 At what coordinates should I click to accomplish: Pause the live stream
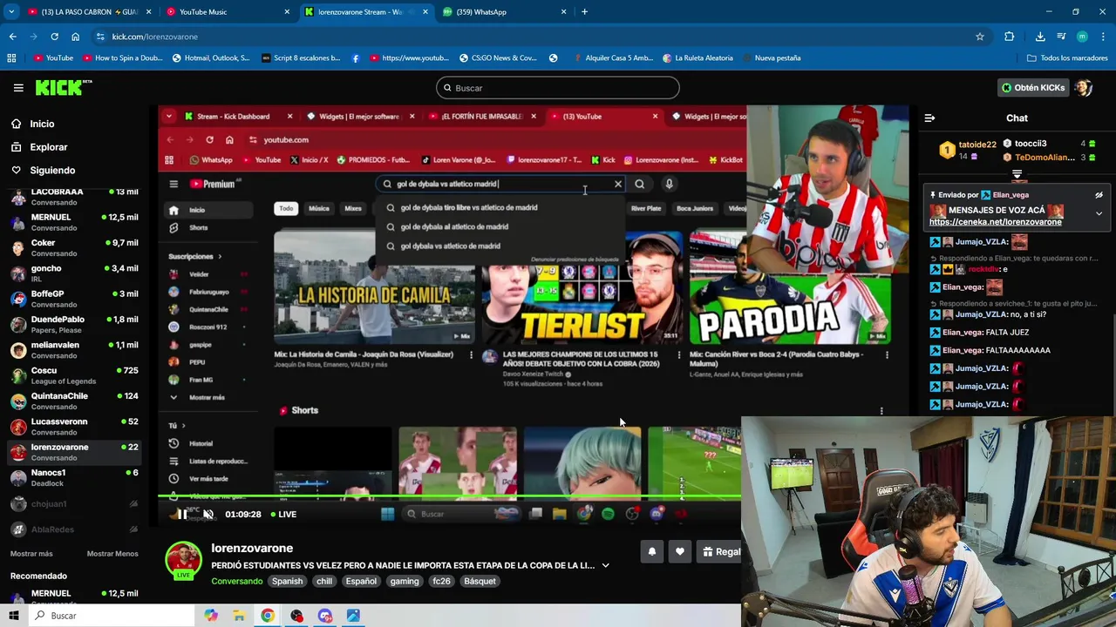[181, 515]
